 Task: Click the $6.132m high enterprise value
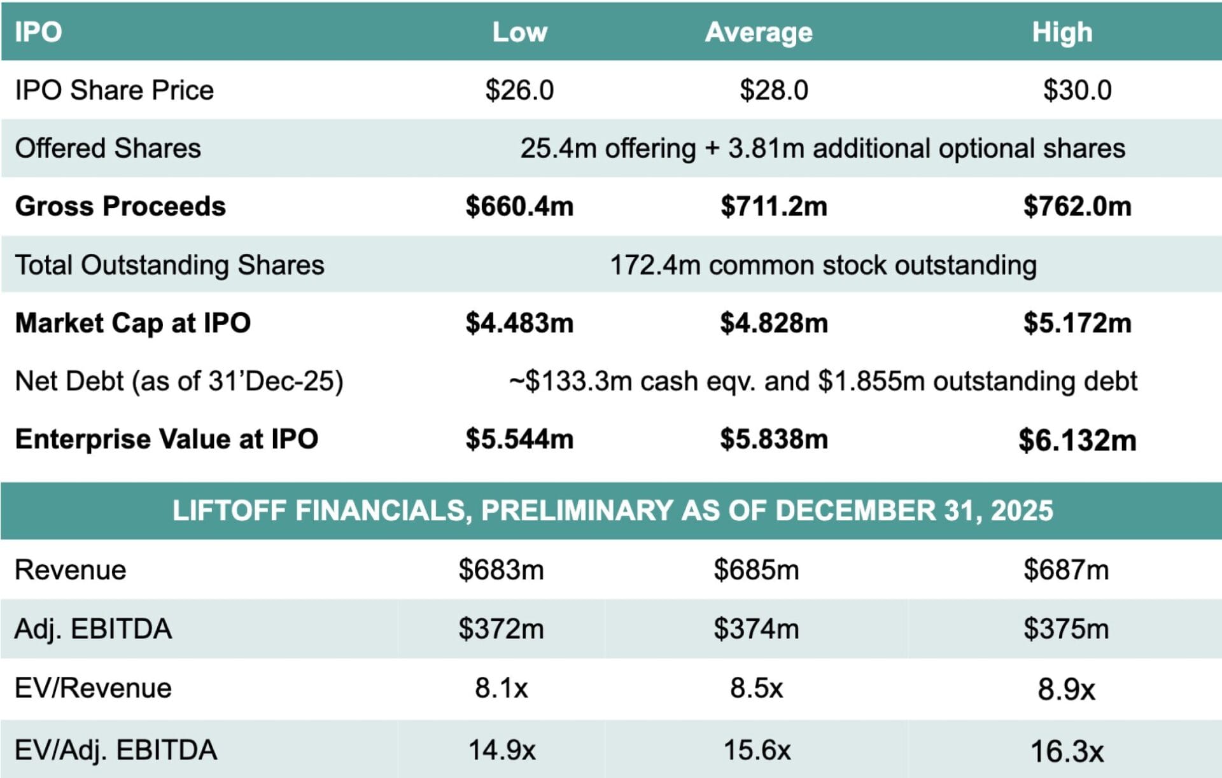(1077, 440)
